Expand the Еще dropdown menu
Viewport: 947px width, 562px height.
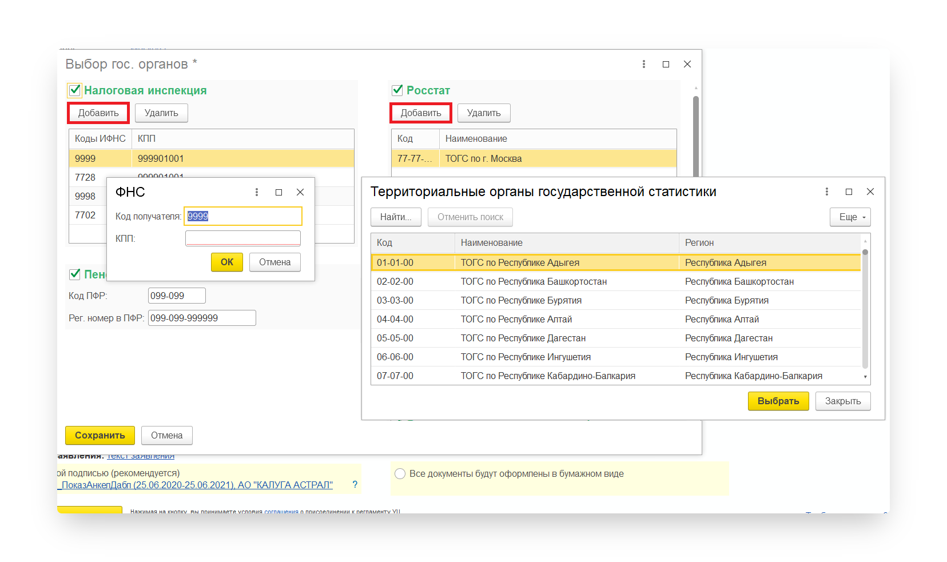[x=850, y=217]
